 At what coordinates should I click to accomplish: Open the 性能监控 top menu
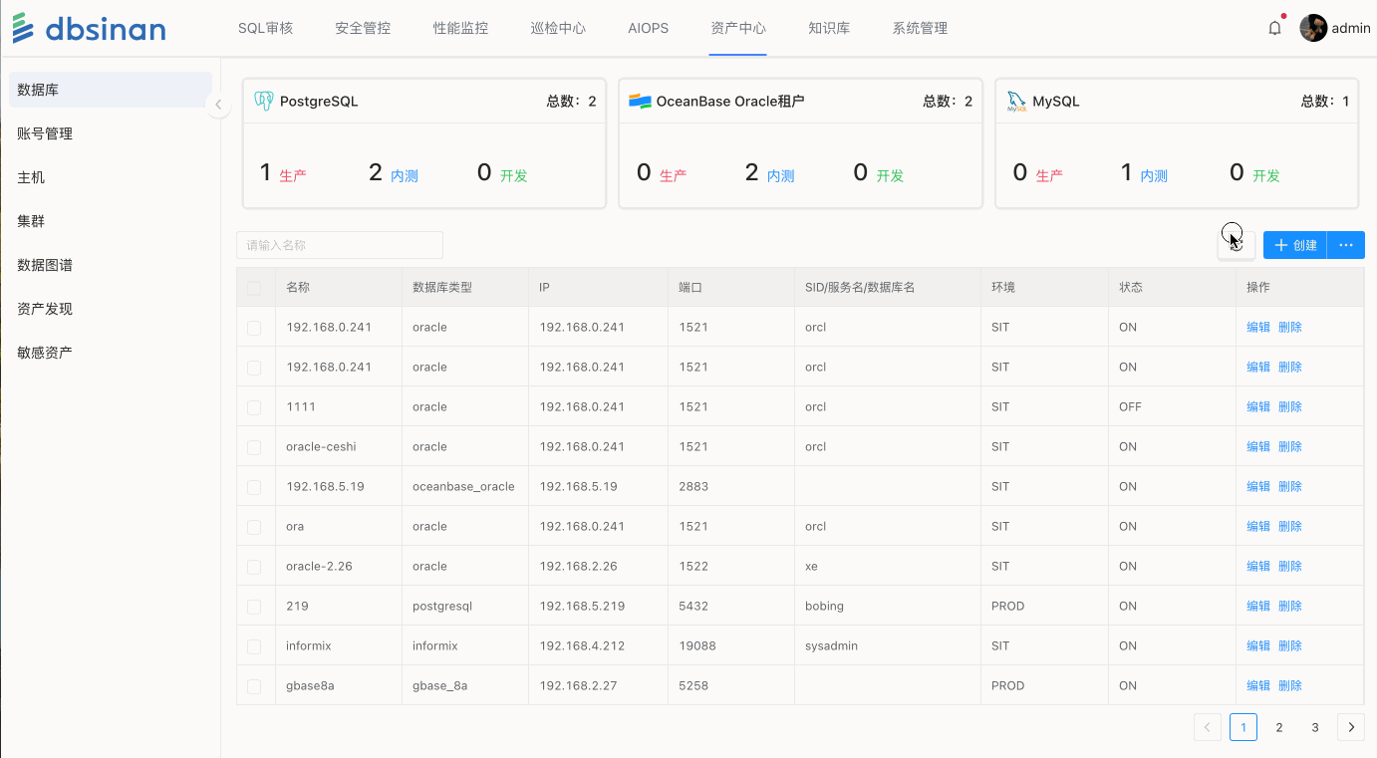(x=460, y=28)
